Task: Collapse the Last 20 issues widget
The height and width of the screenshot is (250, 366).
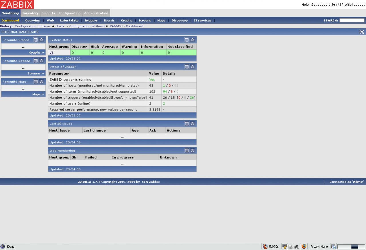Action: (193, 124)
